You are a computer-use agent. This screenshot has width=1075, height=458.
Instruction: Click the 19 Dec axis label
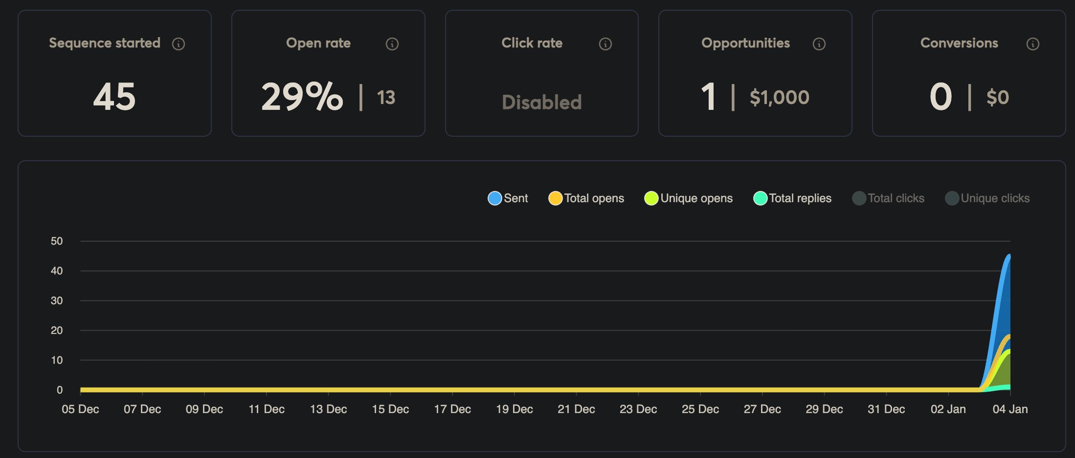[x=514, y=409]
